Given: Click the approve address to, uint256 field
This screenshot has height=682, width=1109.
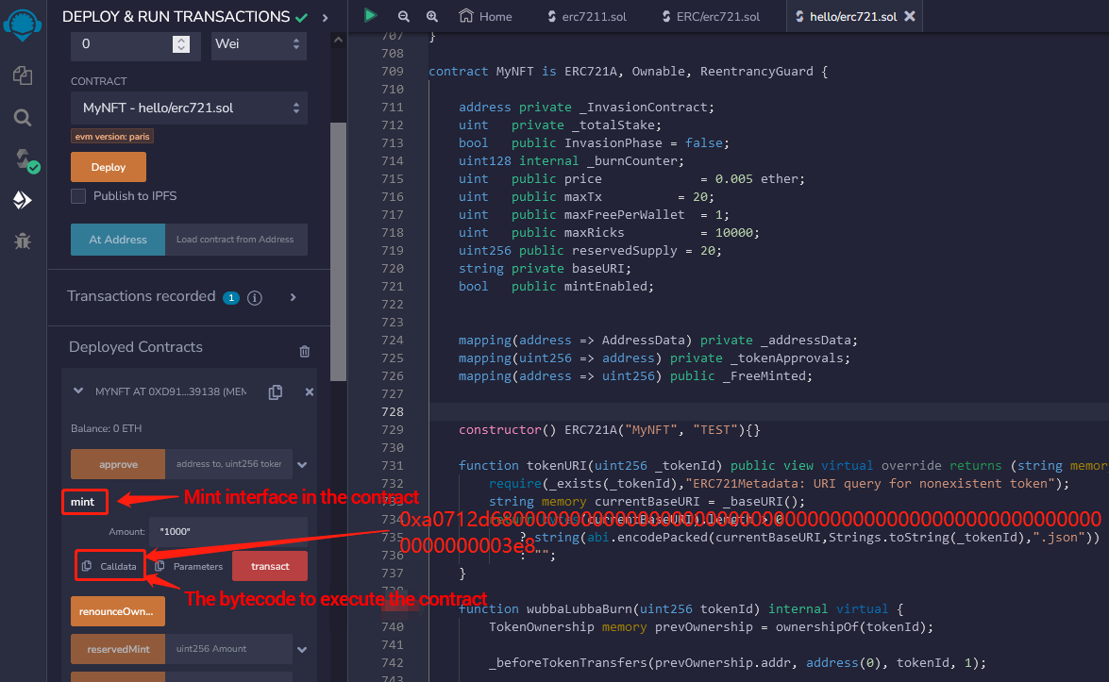Looking at the screenshot, I should (228, 464).
